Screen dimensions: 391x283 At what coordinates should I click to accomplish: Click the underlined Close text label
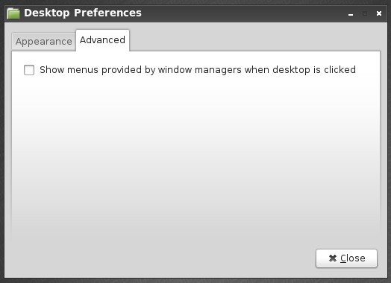pos(353,258)
